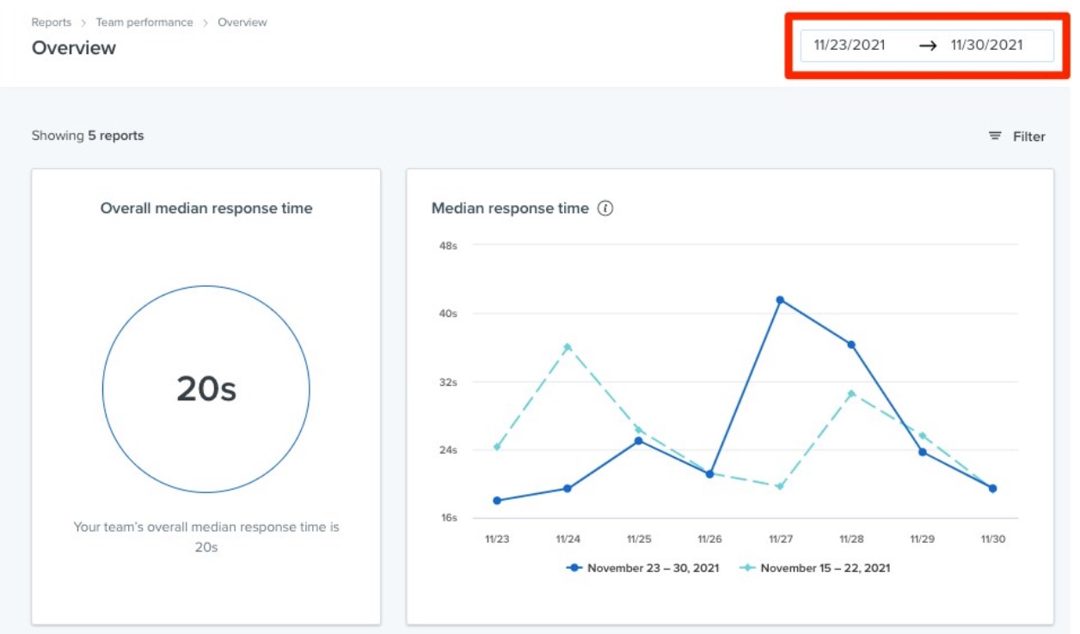Image resolution: width=1080 pixels, height=634 pixels.
Task: Click the 11/28 solid line data point
Action: pos(851,344)
